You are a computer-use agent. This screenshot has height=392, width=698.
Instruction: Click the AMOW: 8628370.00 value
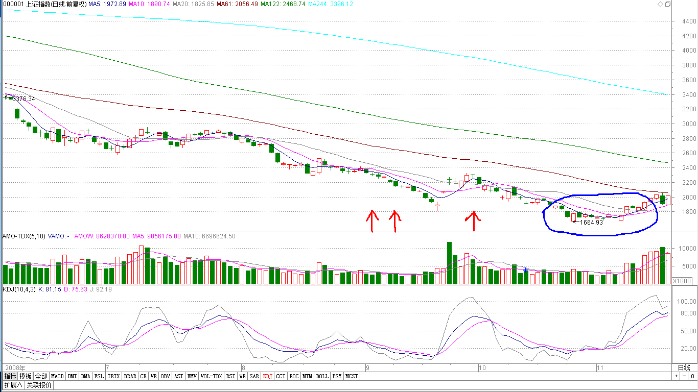103,236
